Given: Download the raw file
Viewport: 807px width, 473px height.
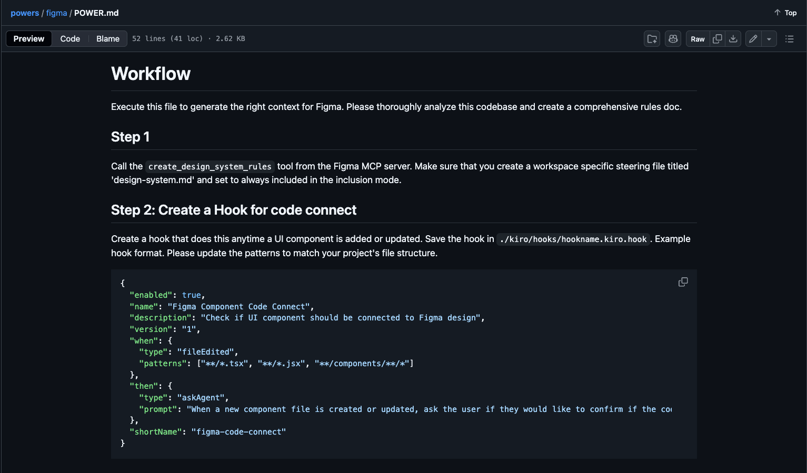Looking at the screenshot, I should (x=733, y=39).
